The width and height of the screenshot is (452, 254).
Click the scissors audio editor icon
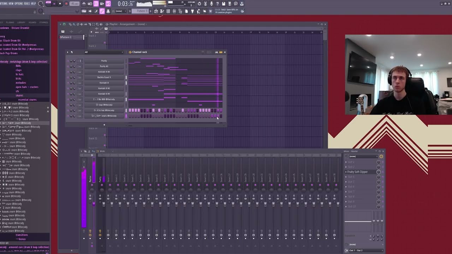pyautogui.click(x=206, y=4)
